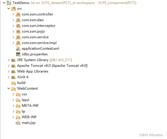The width and height of the screenshot is (167, 139).
Task: Select Jdbc.properties file name
Action: [35, 54]
